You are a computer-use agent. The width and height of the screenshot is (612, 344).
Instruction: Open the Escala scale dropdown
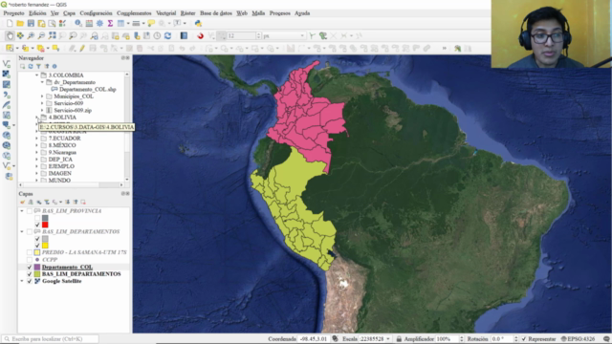click(387, 339)
